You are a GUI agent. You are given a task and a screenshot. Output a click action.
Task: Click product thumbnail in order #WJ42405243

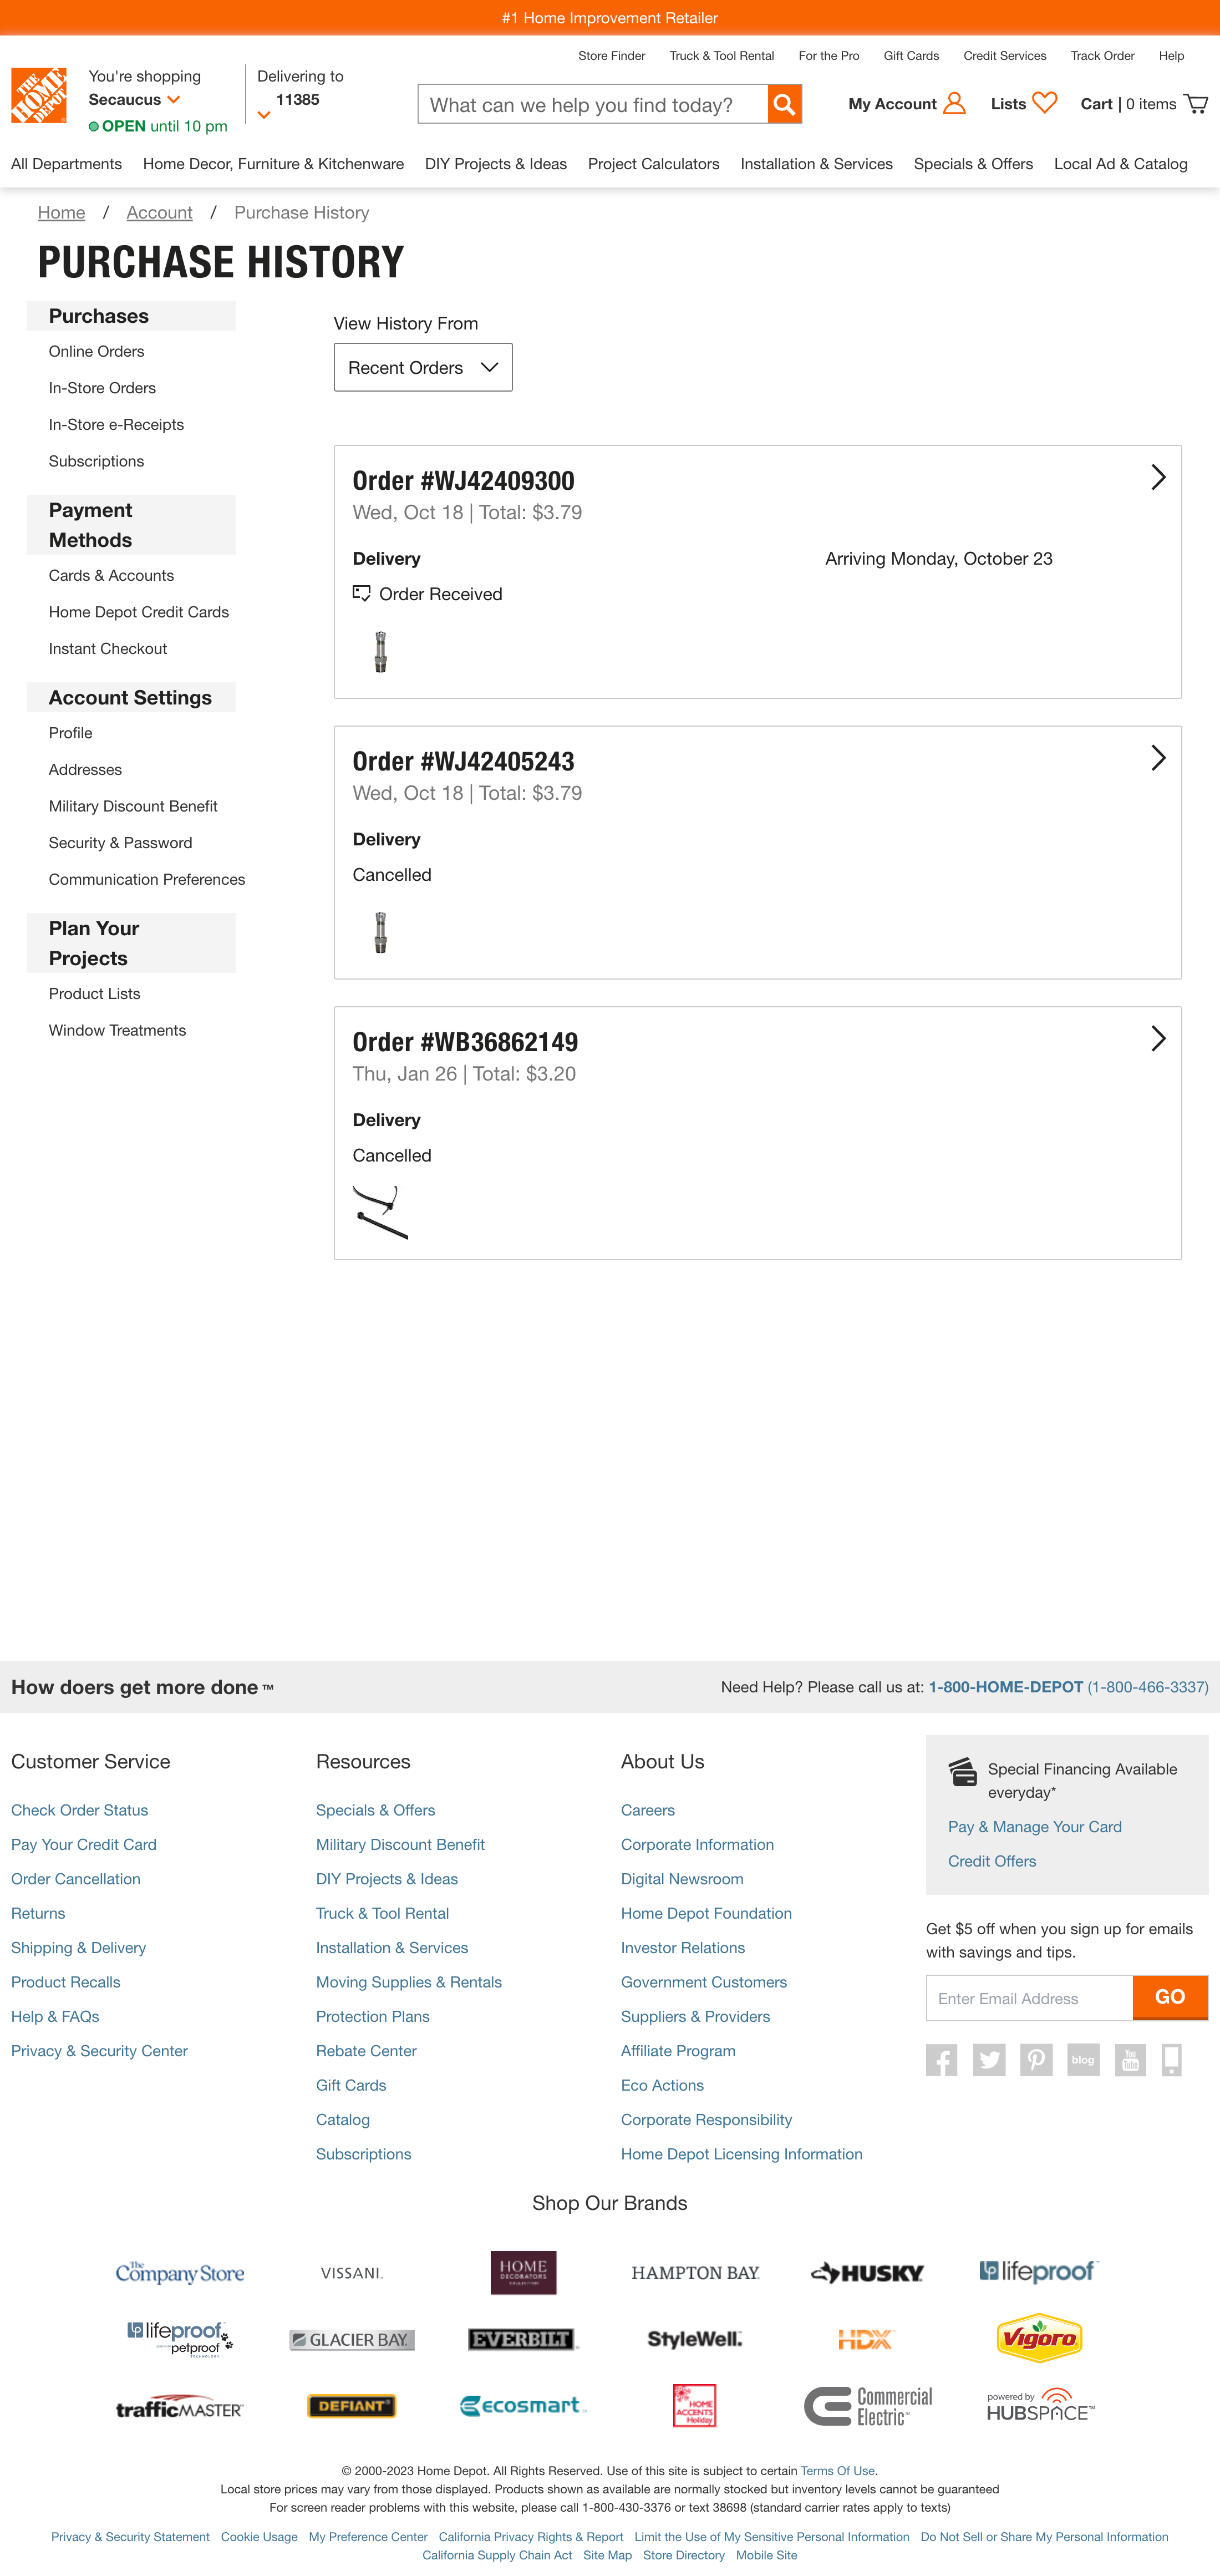click(380, 932)
